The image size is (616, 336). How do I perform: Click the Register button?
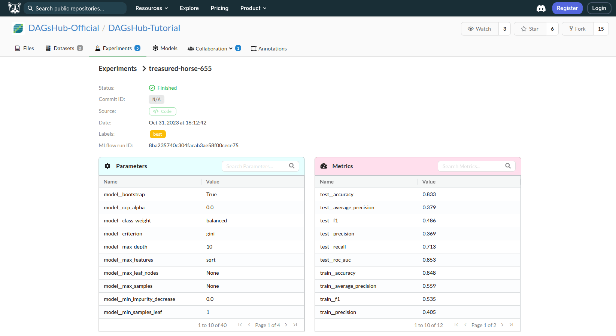click(x=567, y=8)
